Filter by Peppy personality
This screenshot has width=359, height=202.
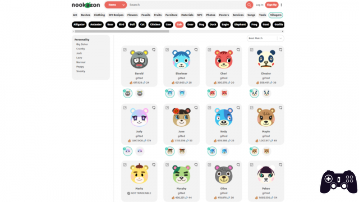click(x=80, y=67)
